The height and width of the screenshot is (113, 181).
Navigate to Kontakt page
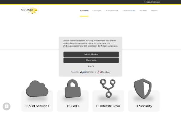143,10
